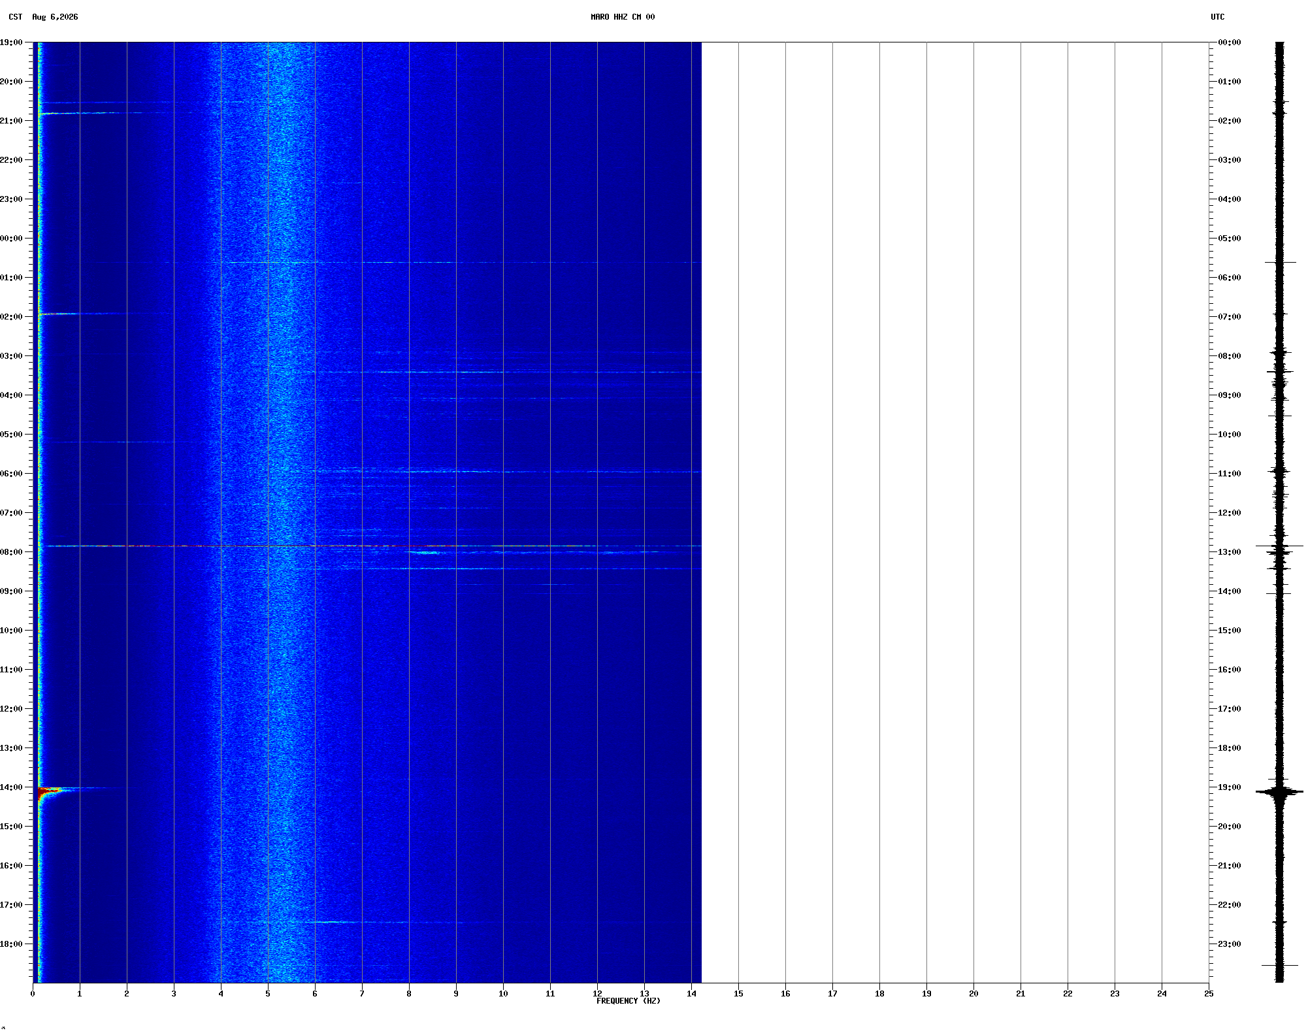Select the 16 Hz frequency tick label

coord(785,994)
